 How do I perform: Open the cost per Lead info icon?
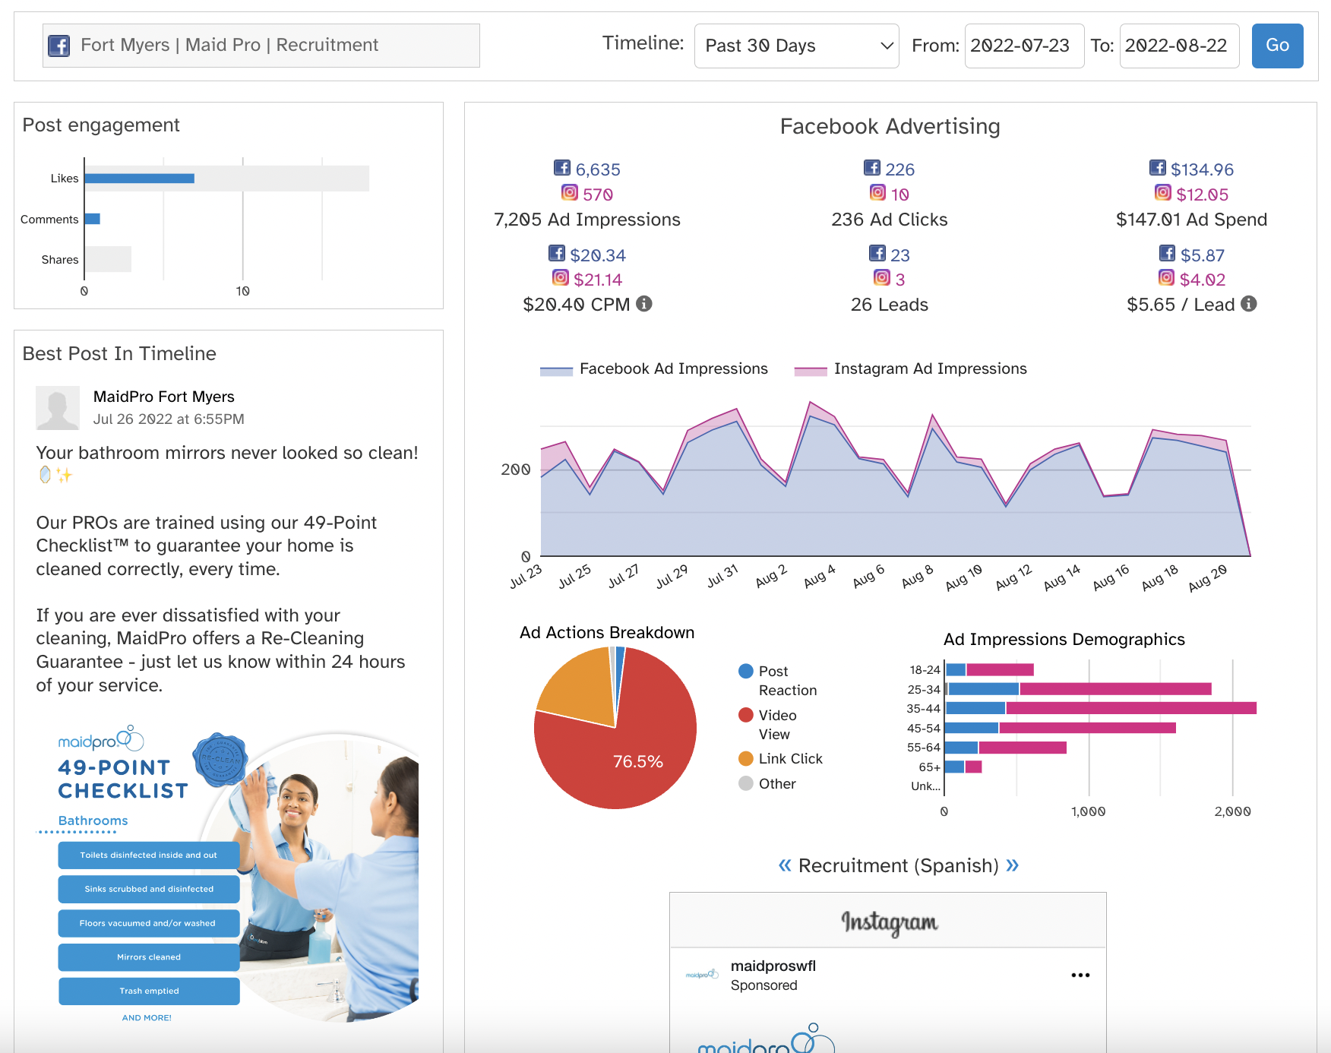(x=1249, y=304)
